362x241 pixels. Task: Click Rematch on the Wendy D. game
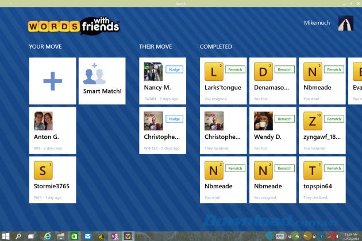[284, 119]
